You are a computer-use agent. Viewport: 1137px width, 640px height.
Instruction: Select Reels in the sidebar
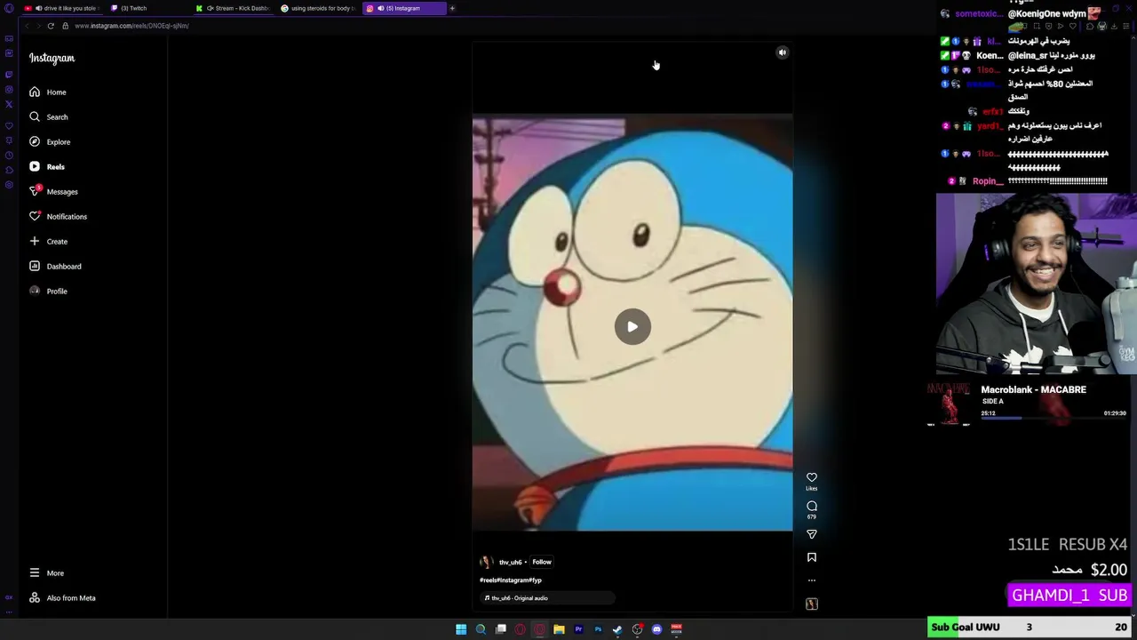[47, 167]
